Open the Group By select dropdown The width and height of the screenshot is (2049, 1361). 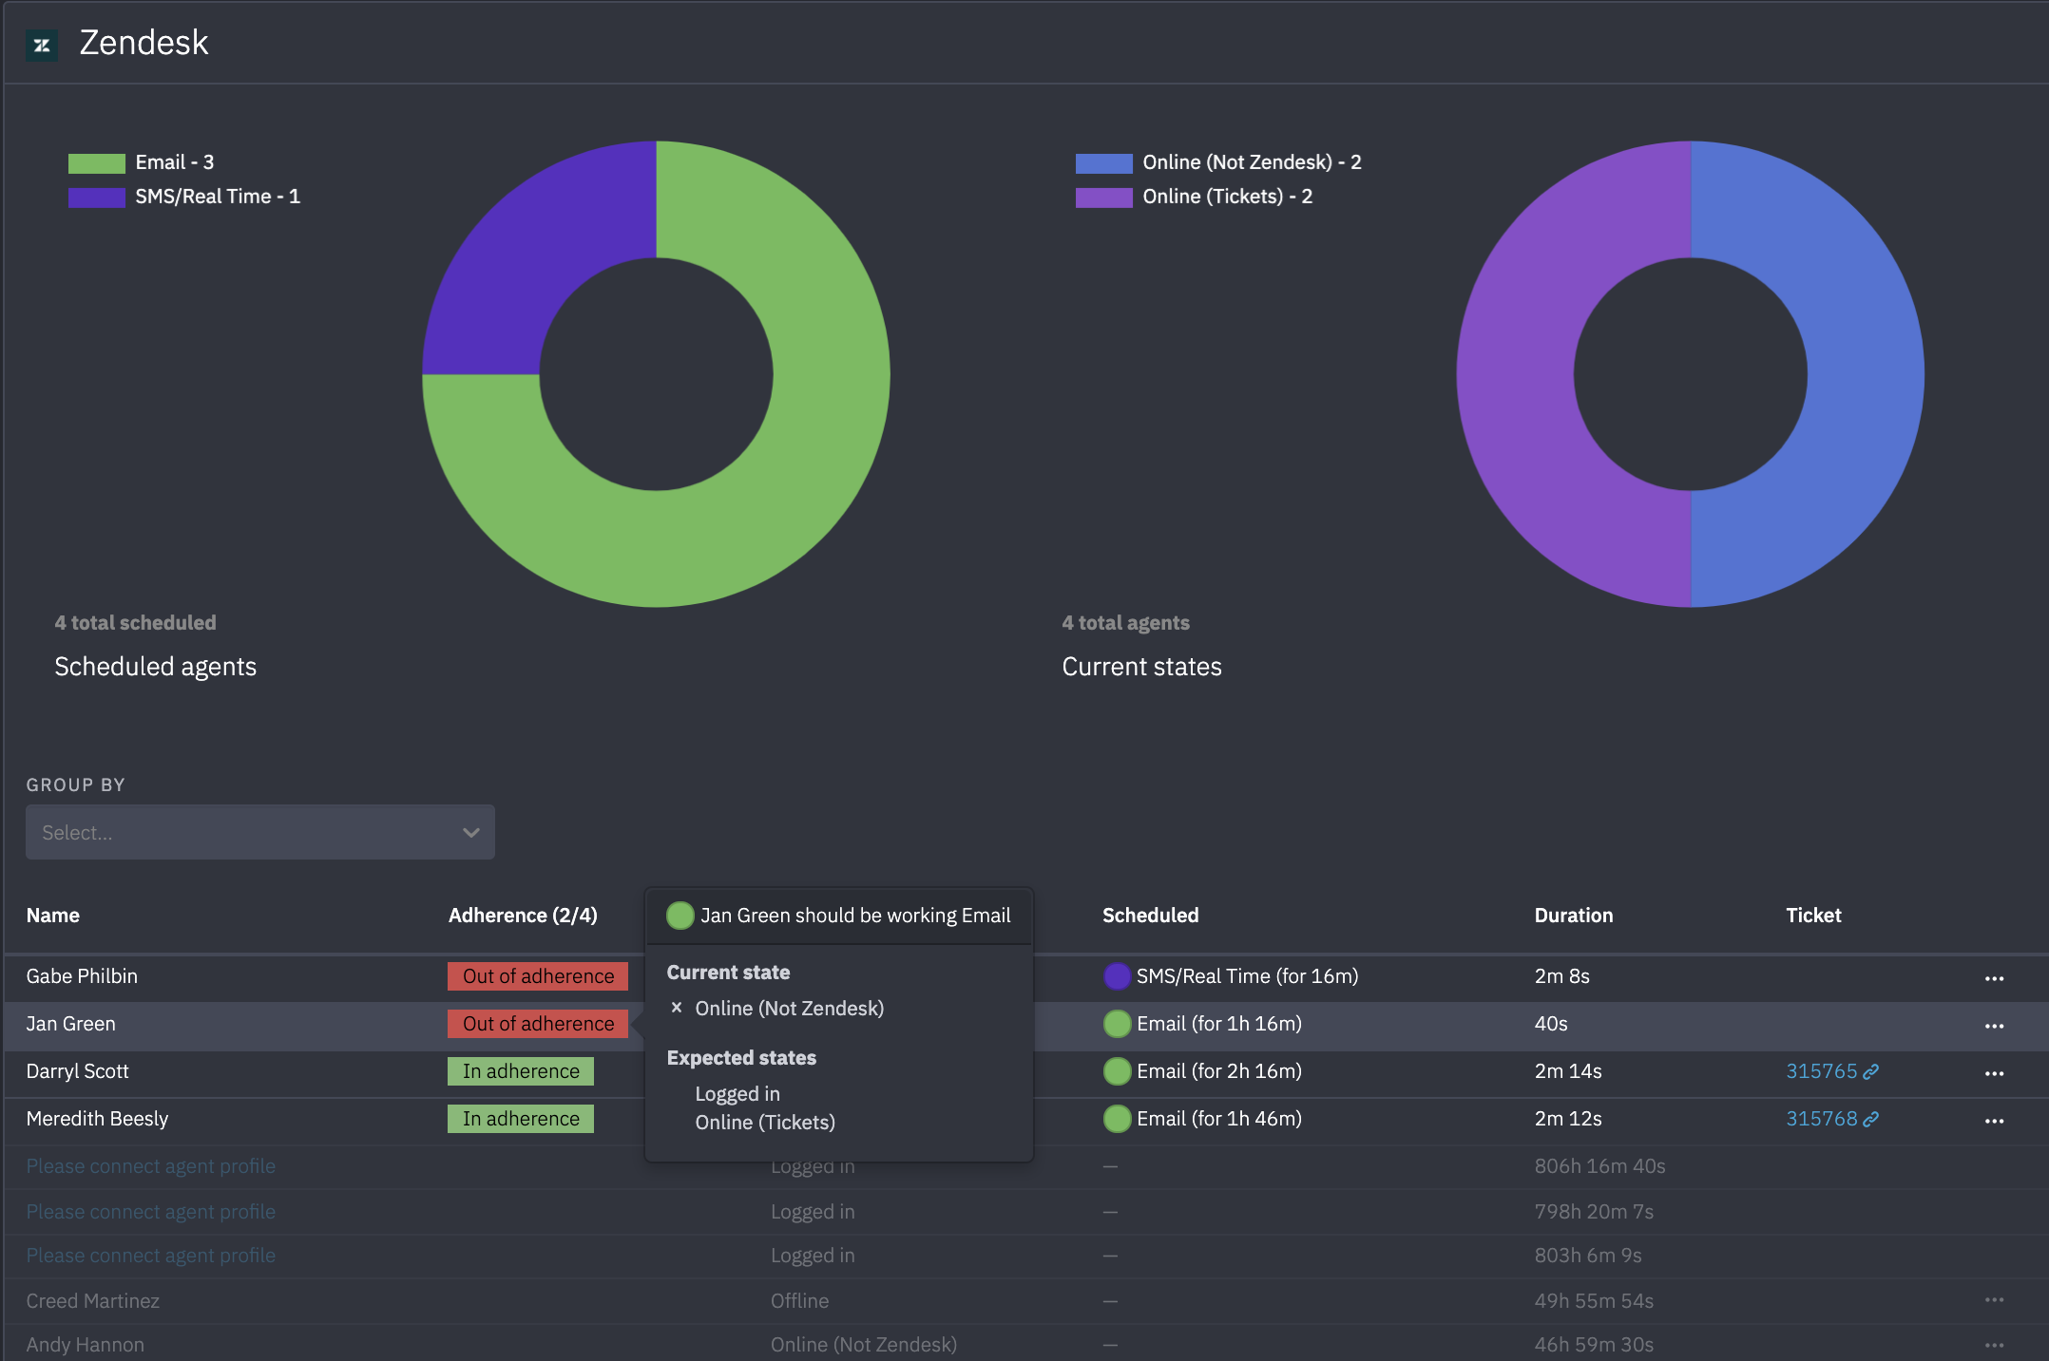point(260,832)
